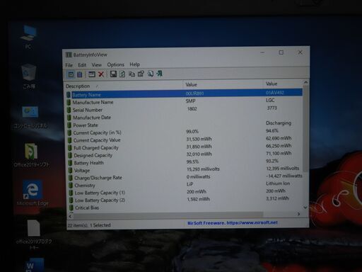
Task: Select the Power State row
Action: 184,125
